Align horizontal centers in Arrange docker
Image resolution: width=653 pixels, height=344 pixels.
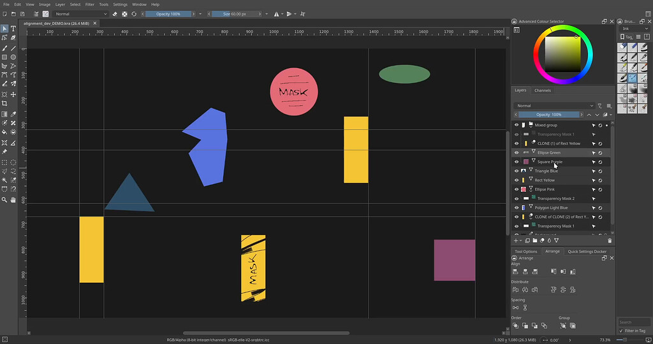(x=525, y=271)
